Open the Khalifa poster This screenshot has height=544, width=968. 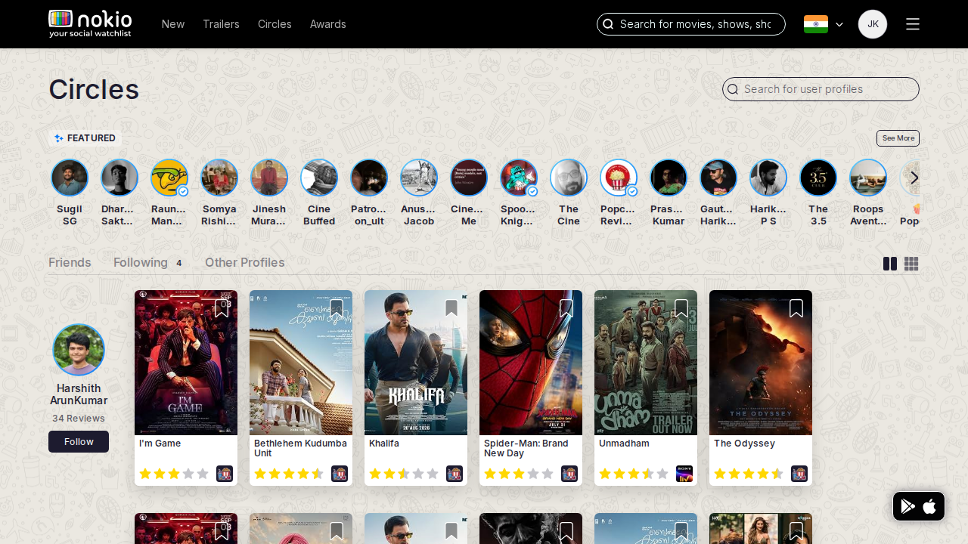pos(416,363)
